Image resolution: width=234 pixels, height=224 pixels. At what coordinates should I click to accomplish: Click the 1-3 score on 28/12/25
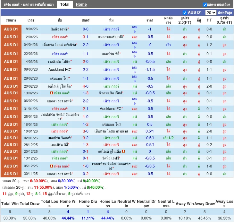pyautogui.click(x=86, y=145)
